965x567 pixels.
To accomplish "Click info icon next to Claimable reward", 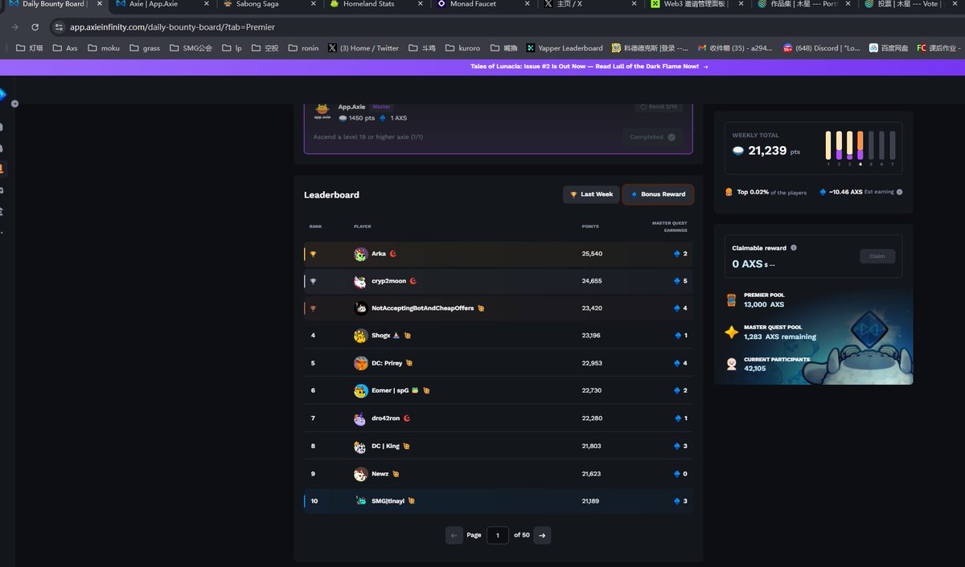I will tap(794, 248).
